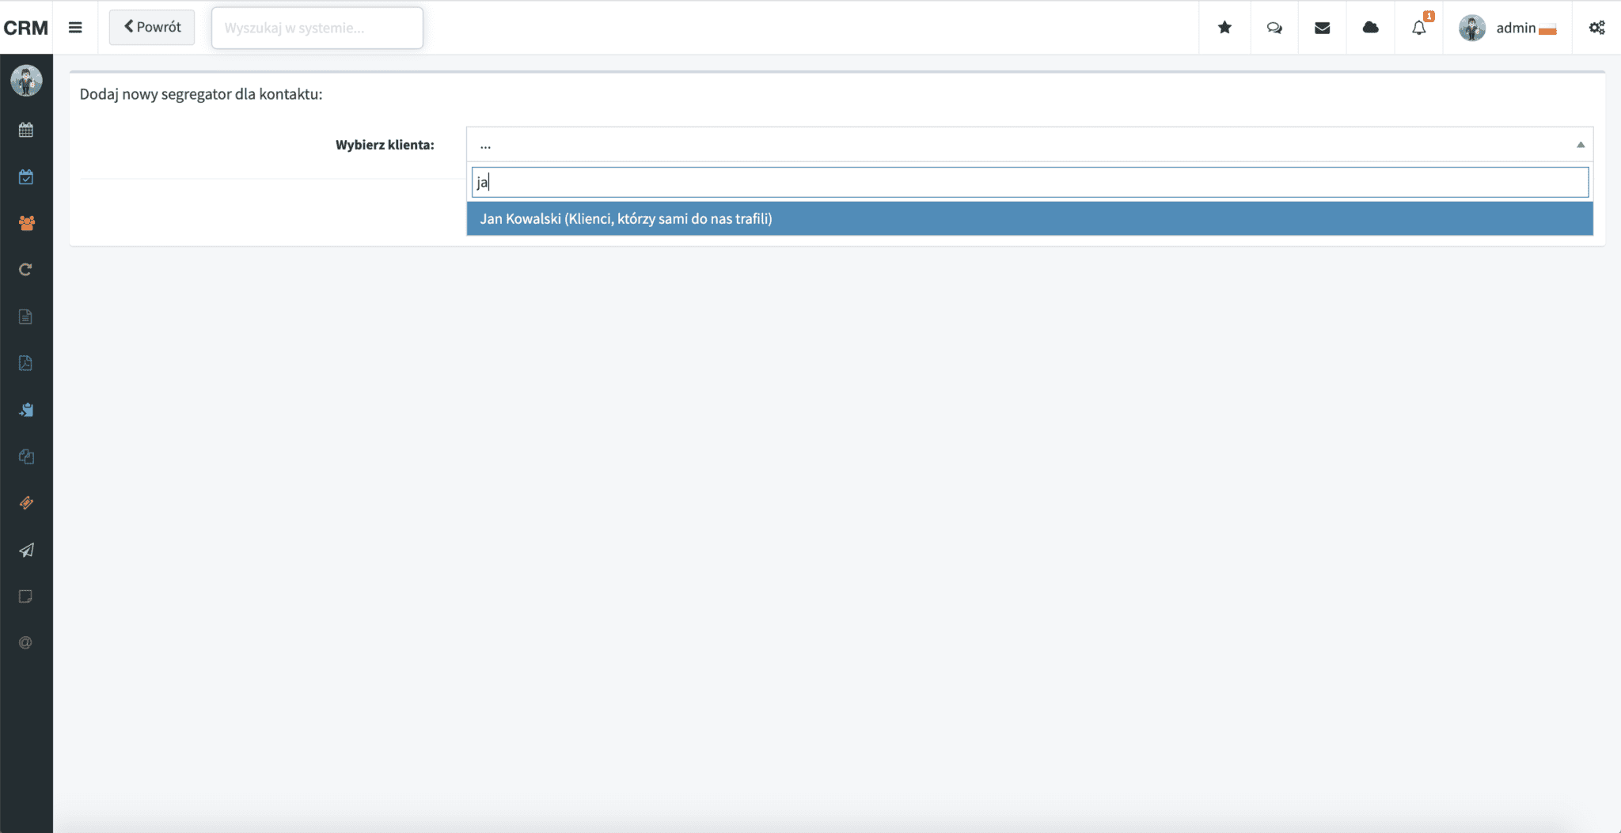Open the clipboard paste icon in sidebar

tap(26, 410)
